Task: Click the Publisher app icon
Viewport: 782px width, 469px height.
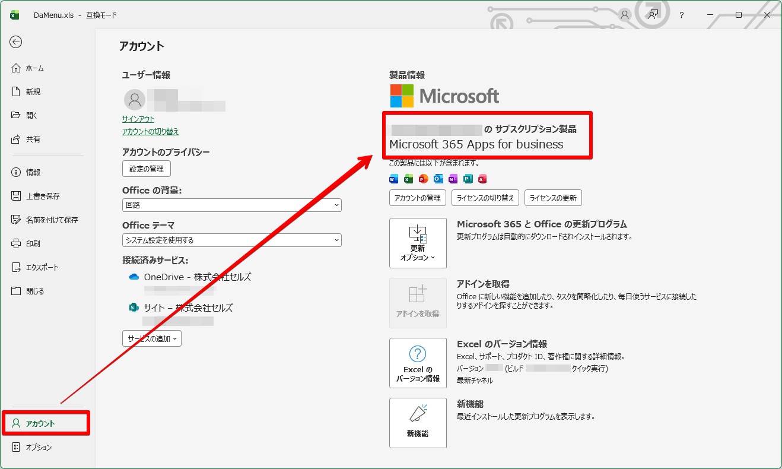Action: [x=468, y=179]
